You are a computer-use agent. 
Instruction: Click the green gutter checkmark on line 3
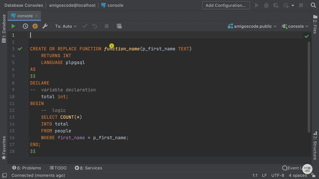[x=20, y=49]
